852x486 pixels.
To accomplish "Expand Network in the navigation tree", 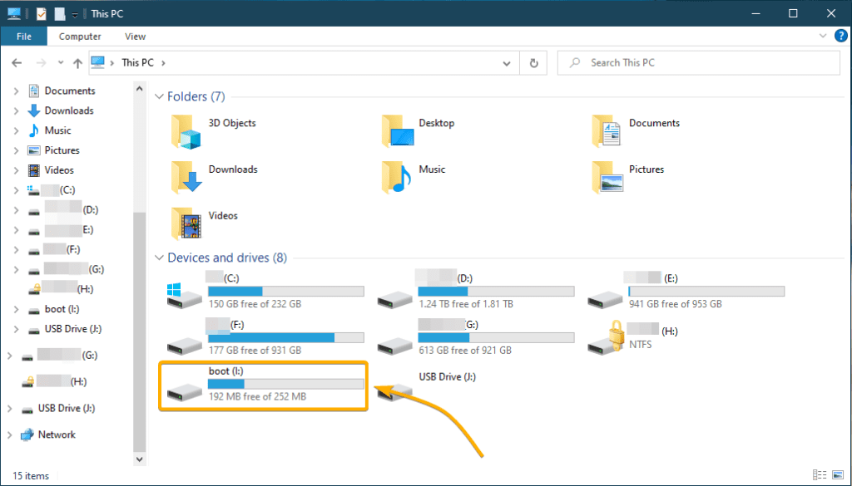I will click(9, 435).
